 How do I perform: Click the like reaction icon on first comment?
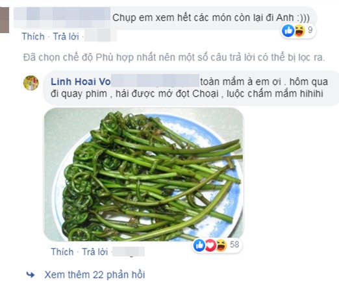click(288, 31)
